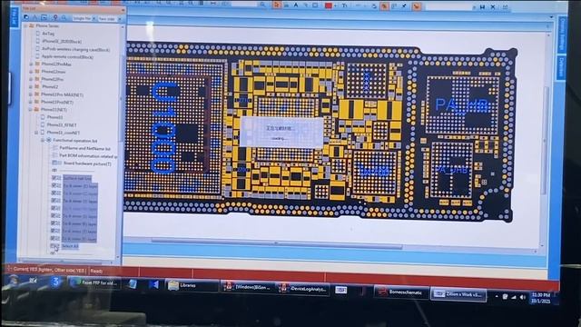Viewport: 581px width, 327px height.
Task: Expand the iPhone12mini folder
Action: tap(31, 72)
